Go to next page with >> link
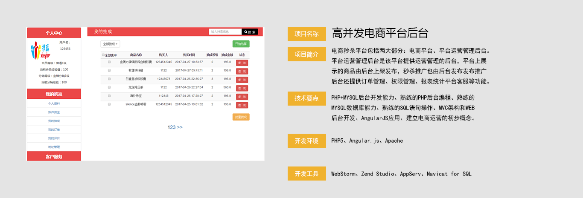This screenshot has width=583, height=198. (x=180, y=127)
